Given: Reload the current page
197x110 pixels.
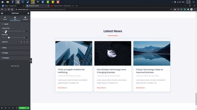Looking at the screenshot, I should tap(9, 9).
